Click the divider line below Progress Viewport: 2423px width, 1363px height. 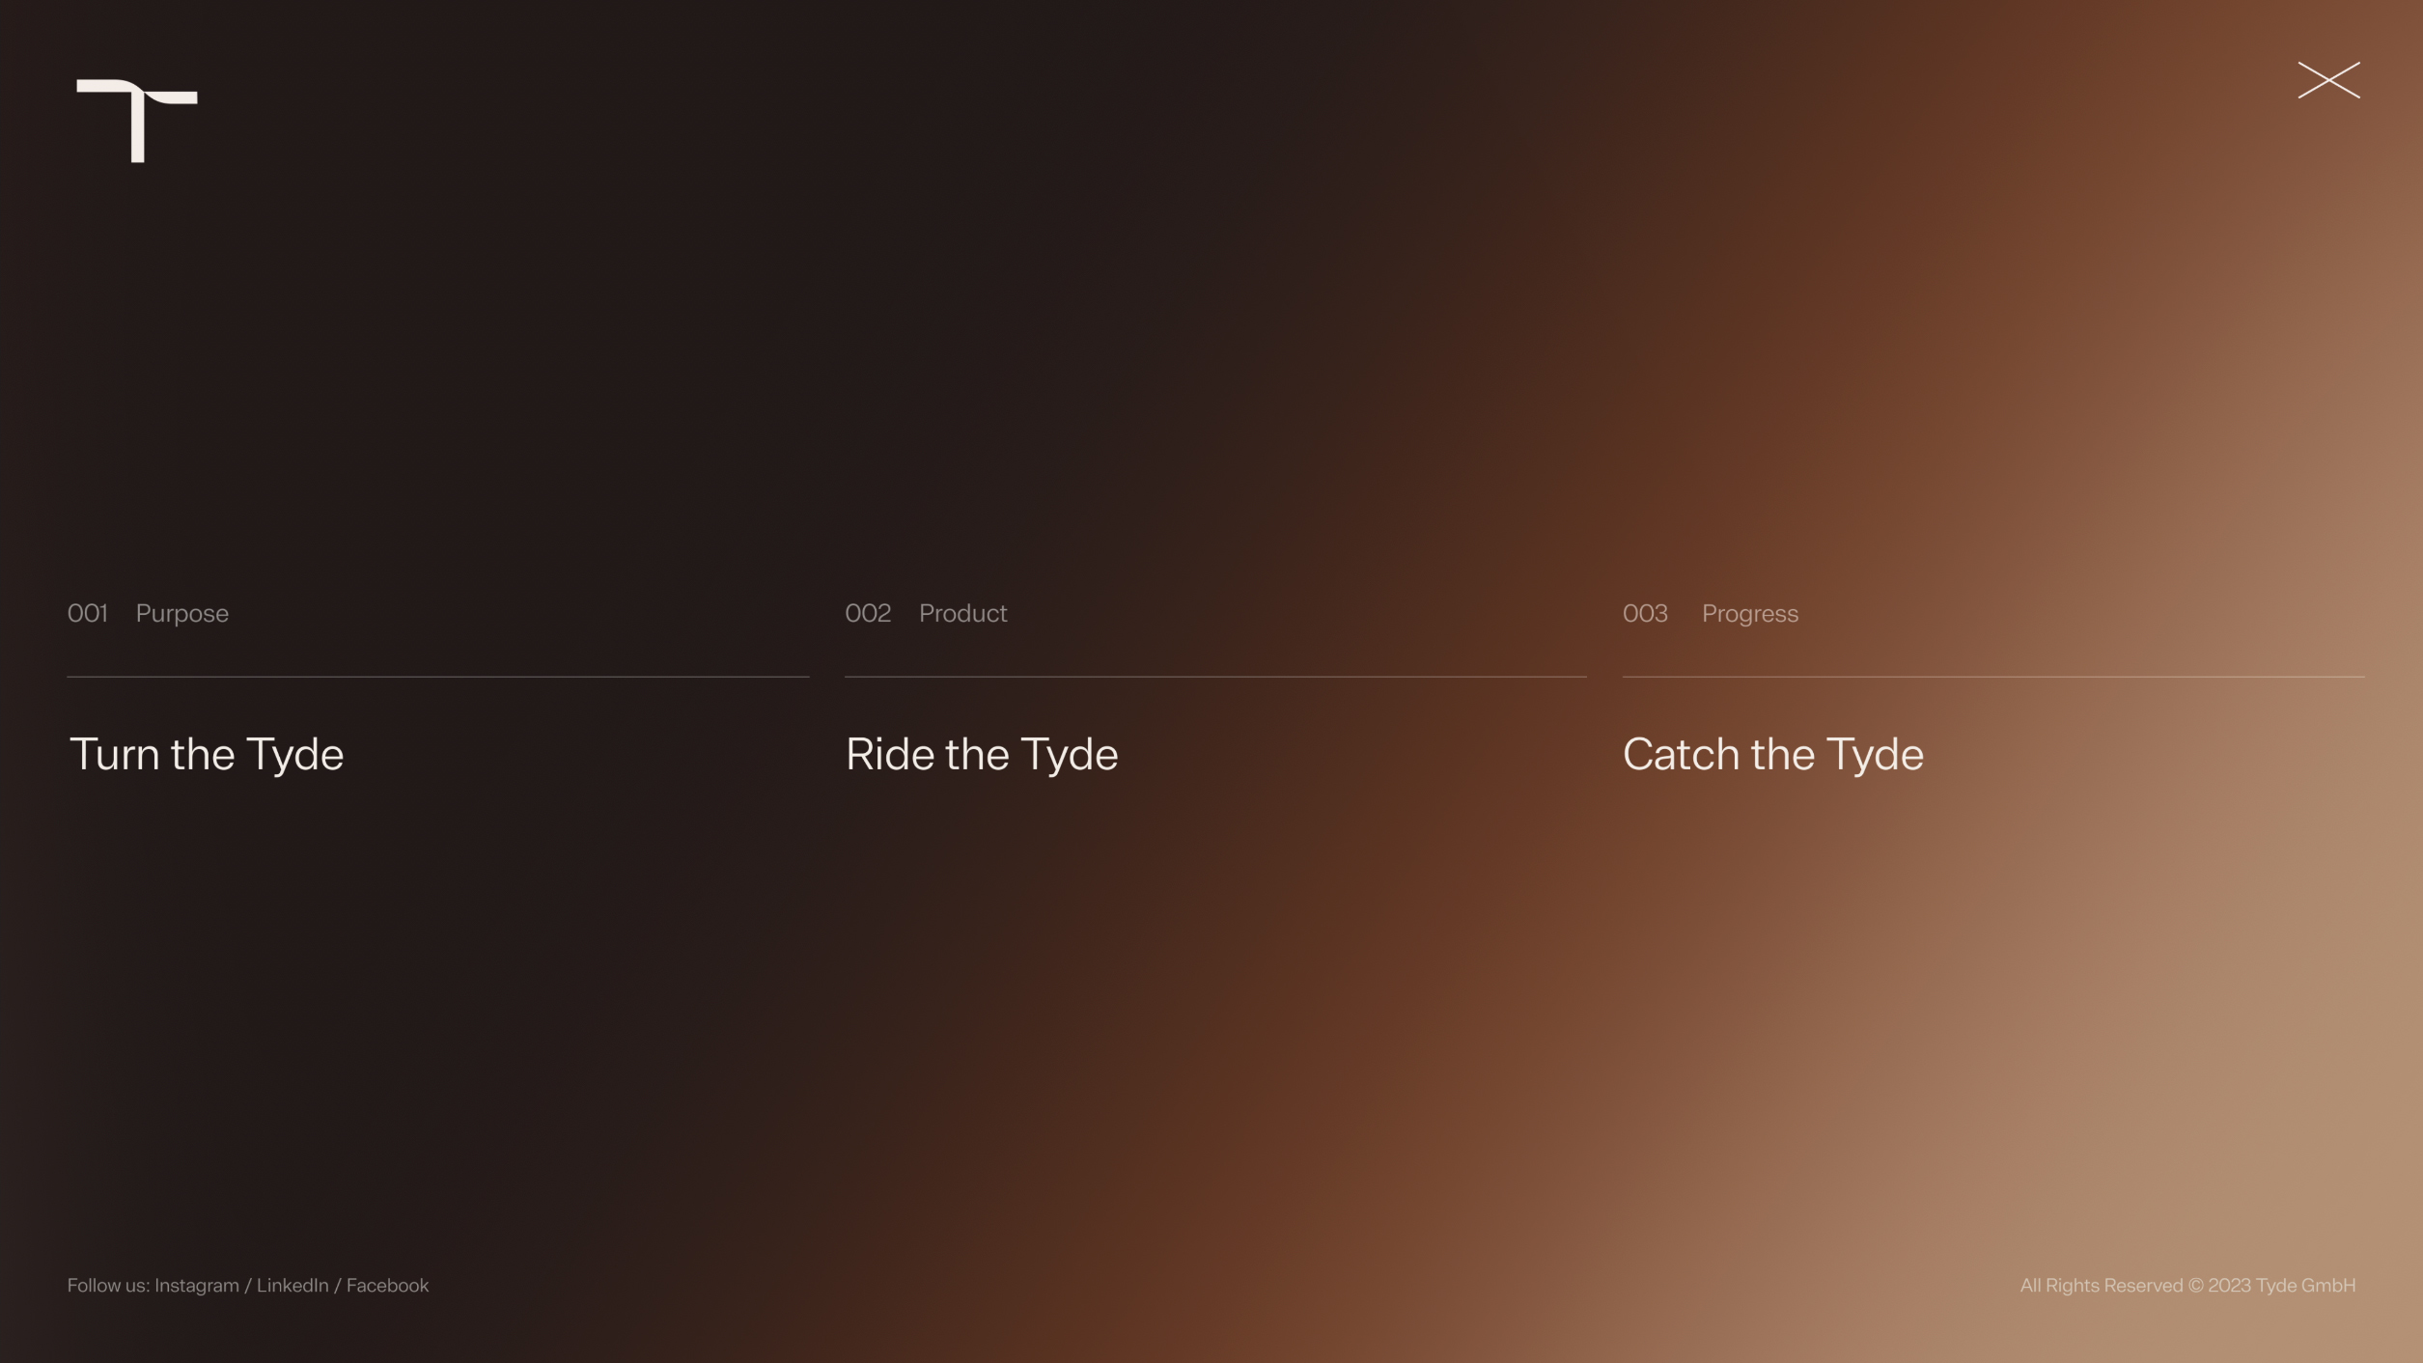[1992, 677]
